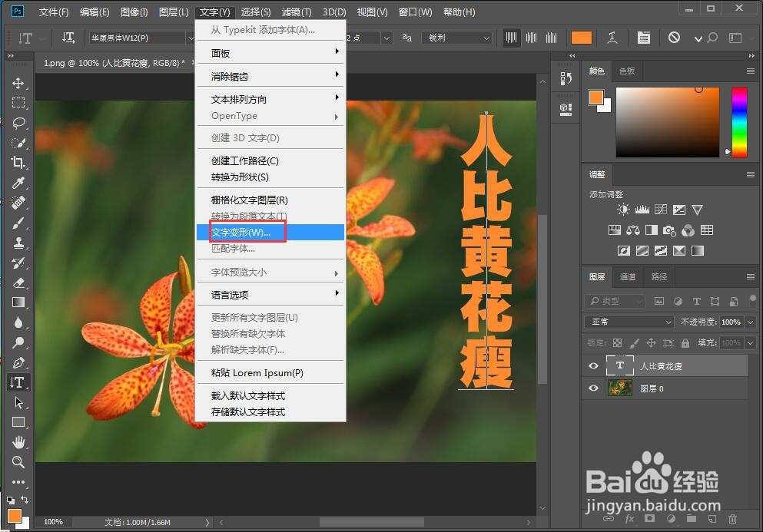Choose 栅格化文字图层(R)
The height and width of the screenshot is (532, 763).
click(270, 200)
